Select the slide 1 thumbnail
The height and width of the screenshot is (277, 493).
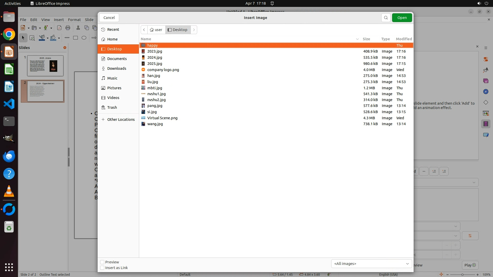tap(45, 66)
